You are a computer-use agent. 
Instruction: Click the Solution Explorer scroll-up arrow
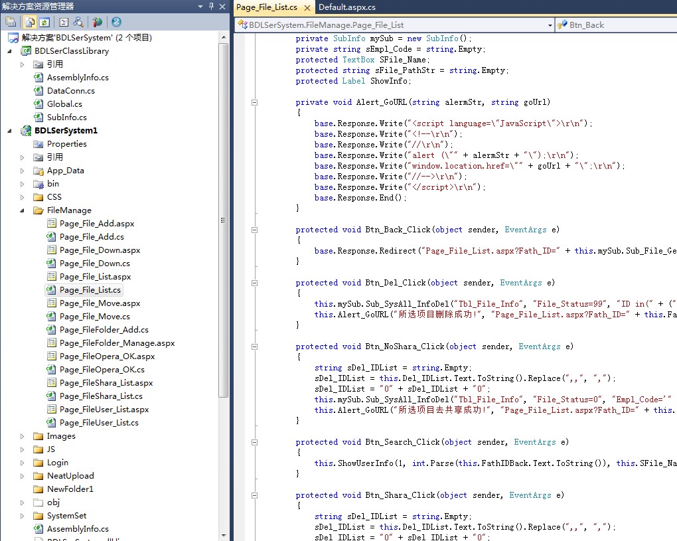223,38
